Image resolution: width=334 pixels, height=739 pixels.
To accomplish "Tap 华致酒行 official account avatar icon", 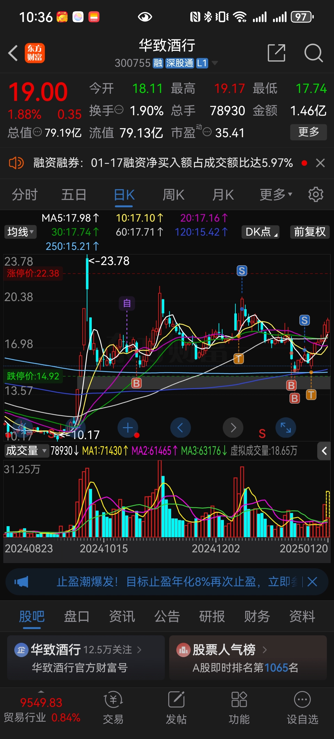I will point(21,650).
